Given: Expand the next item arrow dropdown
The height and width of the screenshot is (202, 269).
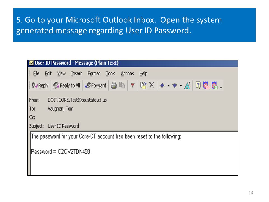Looking at the screenshot, I should point(181,86).
